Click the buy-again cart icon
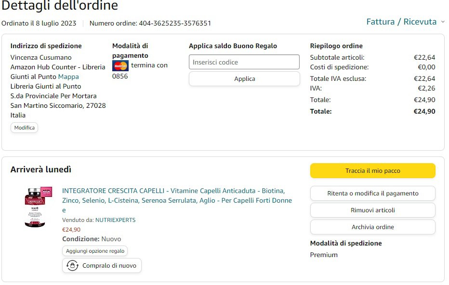 click(x=72, y=265)
